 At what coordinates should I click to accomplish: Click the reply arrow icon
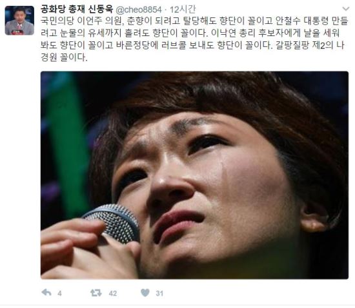click(46, 293)
